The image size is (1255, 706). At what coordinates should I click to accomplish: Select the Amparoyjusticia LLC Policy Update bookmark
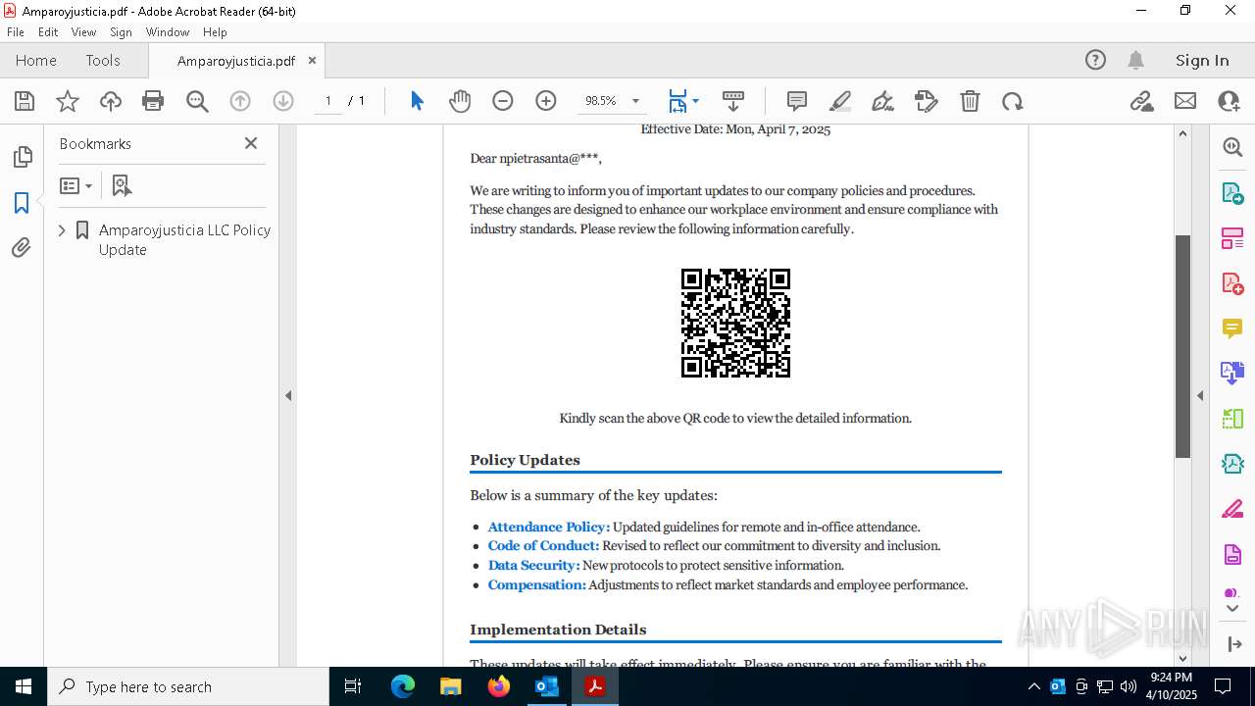click(184, 240)
